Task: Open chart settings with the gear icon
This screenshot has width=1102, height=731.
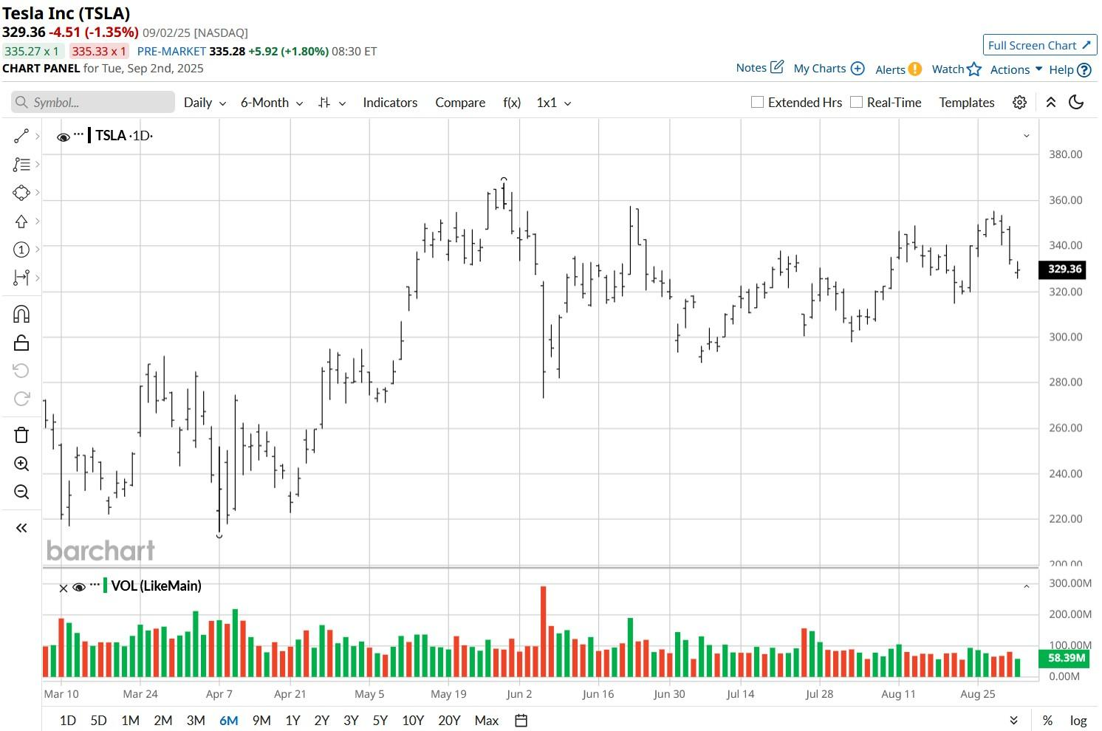Action: 1019,103
